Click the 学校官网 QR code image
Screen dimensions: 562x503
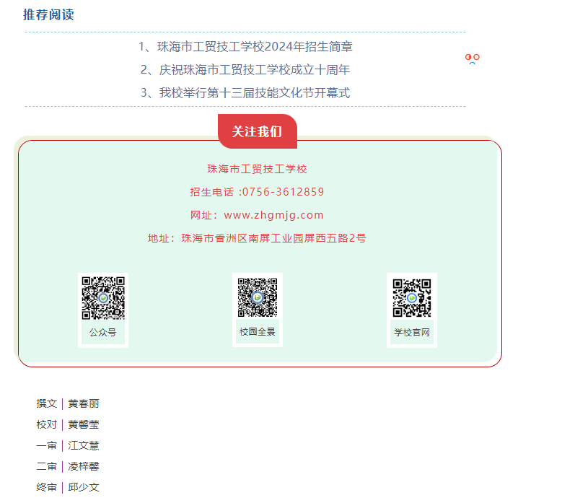412,298
